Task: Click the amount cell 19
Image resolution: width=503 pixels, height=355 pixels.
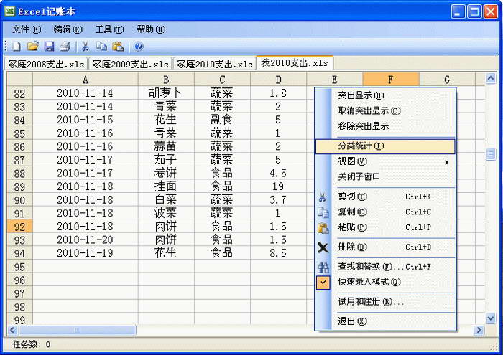Action: click(x=278, y=186)
